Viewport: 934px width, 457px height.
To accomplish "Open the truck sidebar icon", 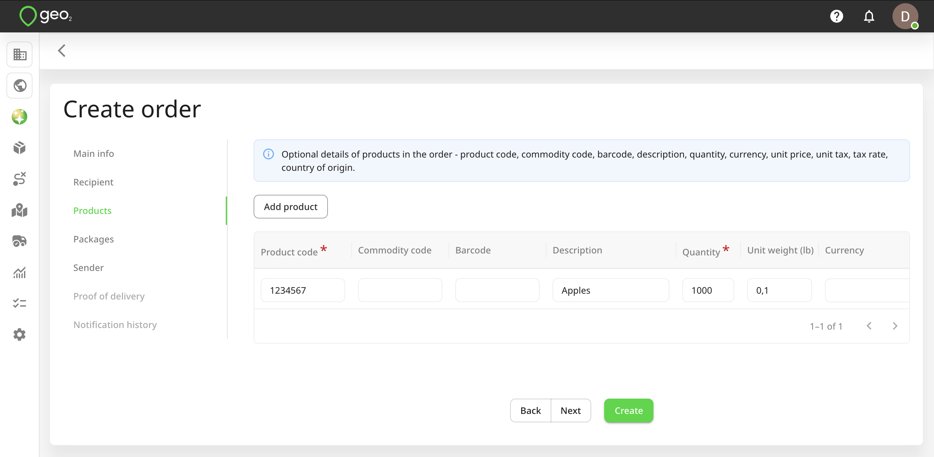I will click(x=19, y=241).
